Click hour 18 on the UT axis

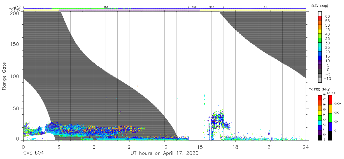click(x=235, y=147)
